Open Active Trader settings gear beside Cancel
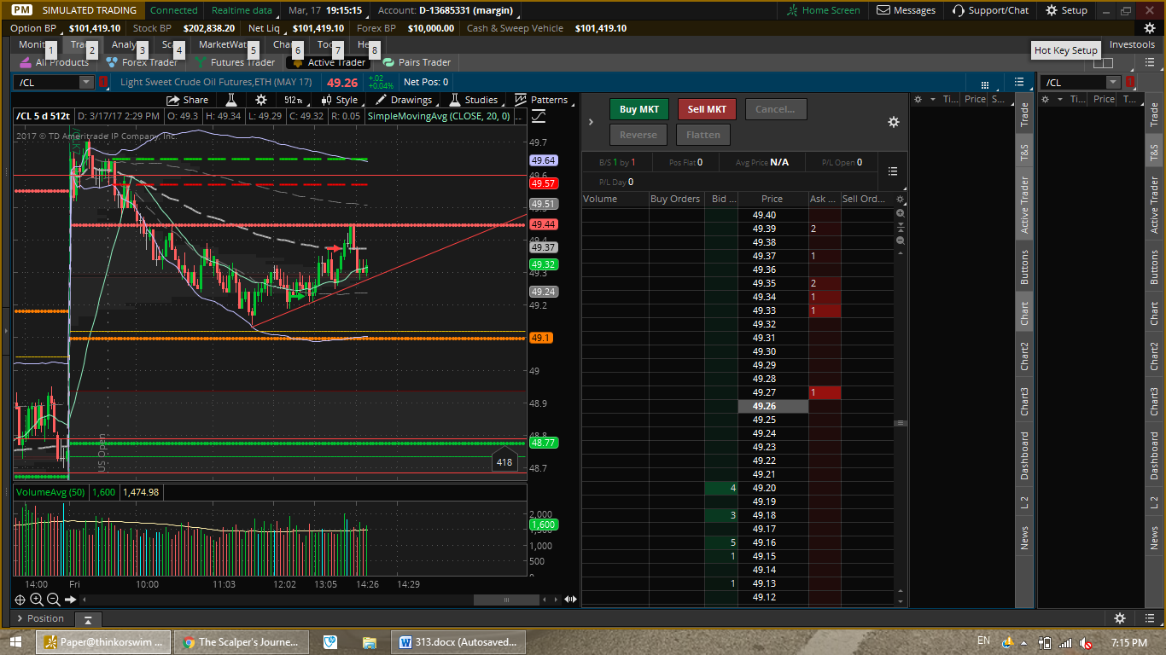 (x=894, y=122)
